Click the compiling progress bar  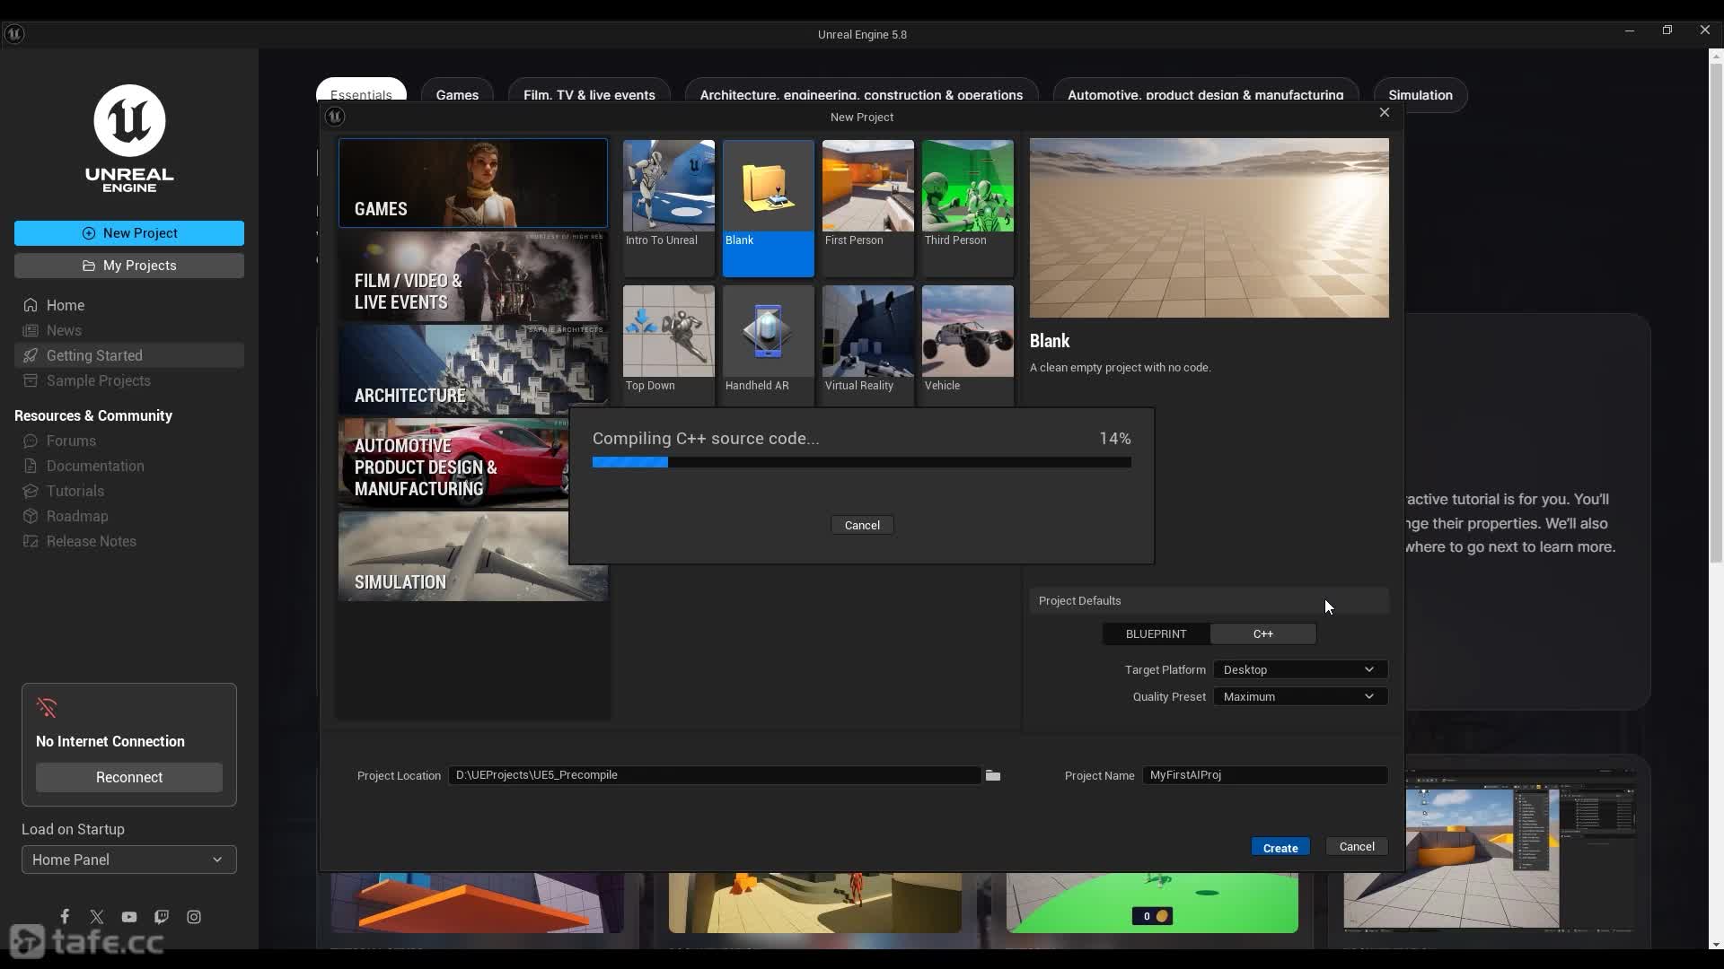point(862,463)
